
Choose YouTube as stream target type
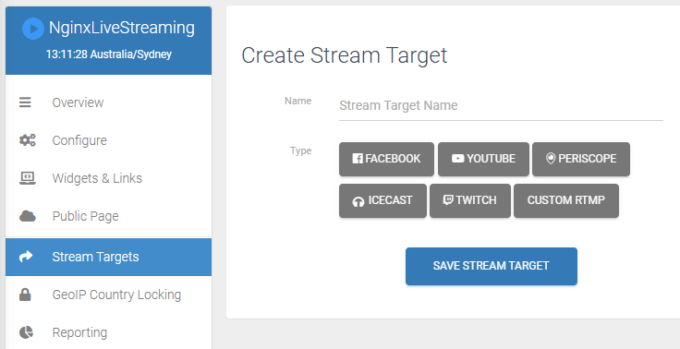(483, 159)
